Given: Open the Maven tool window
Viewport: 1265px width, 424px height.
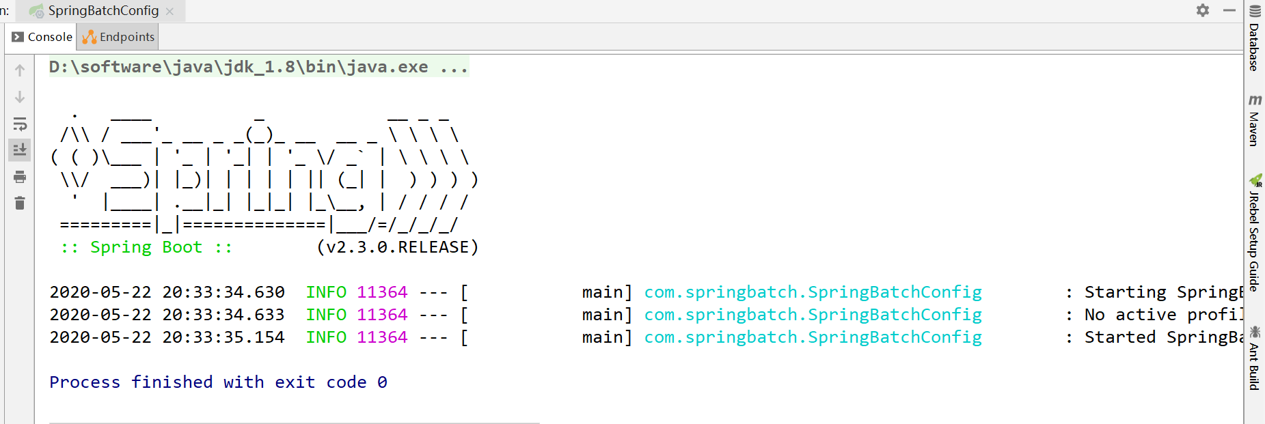Looking at the screenshot, I should [1255, 120].
